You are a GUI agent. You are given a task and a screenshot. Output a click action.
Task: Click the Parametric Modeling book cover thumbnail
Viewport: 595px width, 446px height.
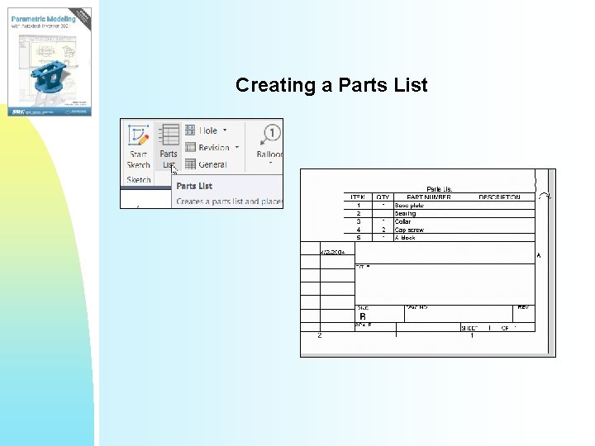point(50,62)
